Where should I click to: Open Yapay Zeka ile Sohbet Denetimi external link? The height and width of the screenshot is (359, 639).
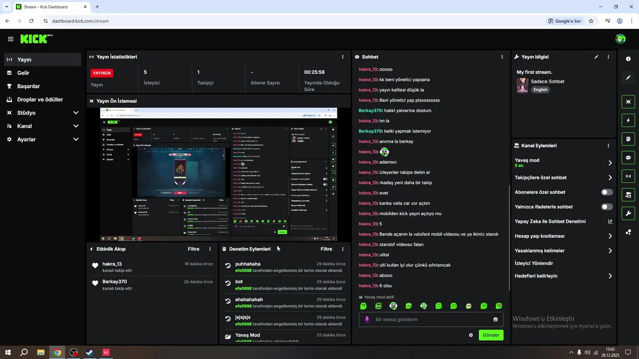tap(610, 221)
